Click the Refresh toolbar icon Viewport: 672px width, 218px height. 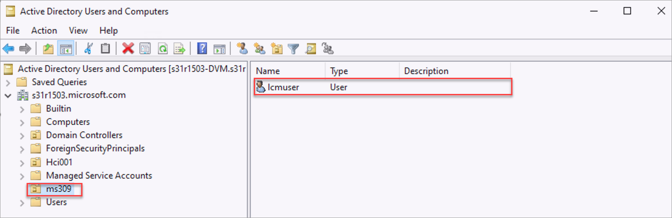163,49
